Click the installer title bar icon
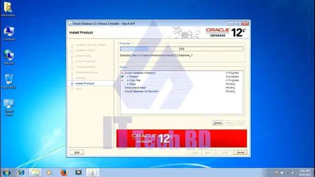The height and width of the screenshot is (177, 315). (70, 24)
